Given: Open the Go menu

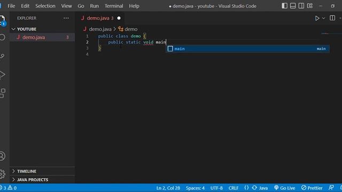Looking at the screenshot, I should coord(81,6).
